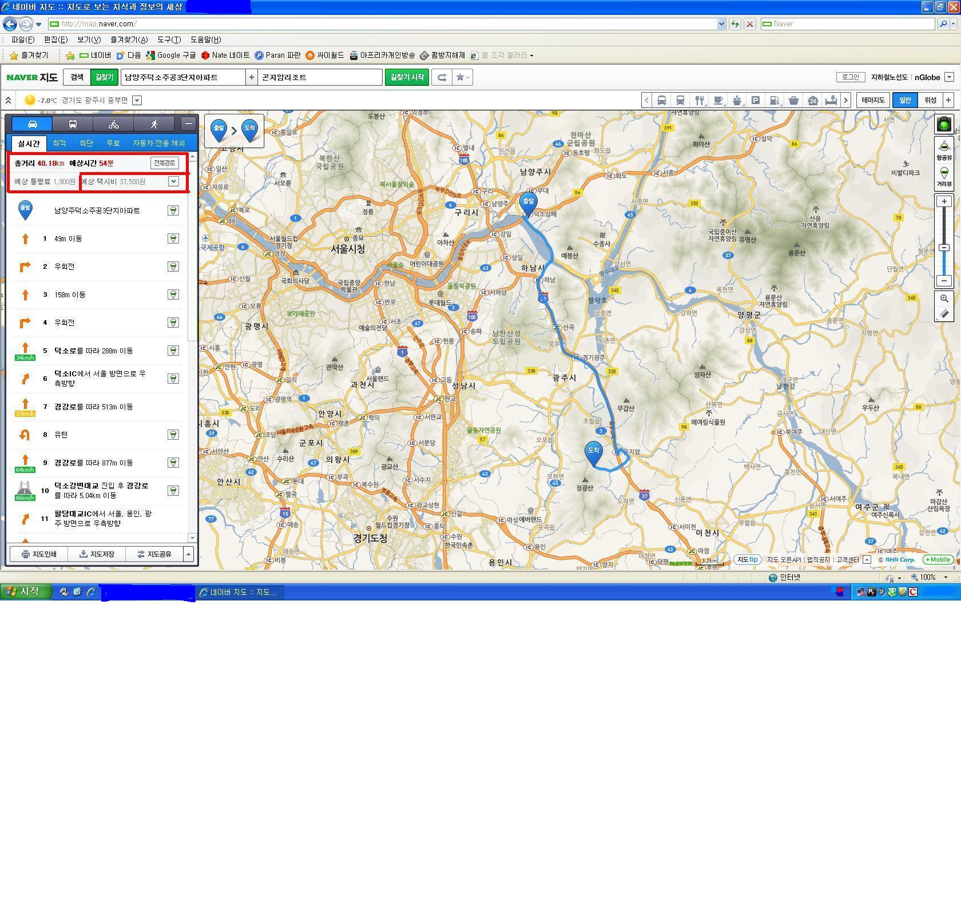Zoom out with the minus button
Image resolution: width=961 pixels, height=915 pixels.
click(944, 281)
